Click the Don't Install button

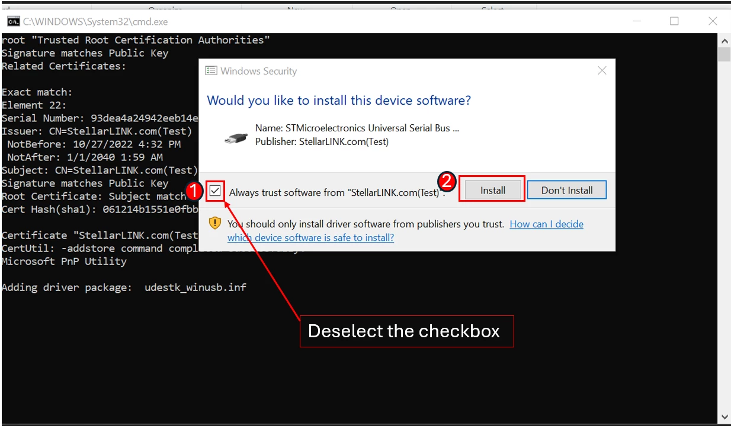click(x=567, y=190)
